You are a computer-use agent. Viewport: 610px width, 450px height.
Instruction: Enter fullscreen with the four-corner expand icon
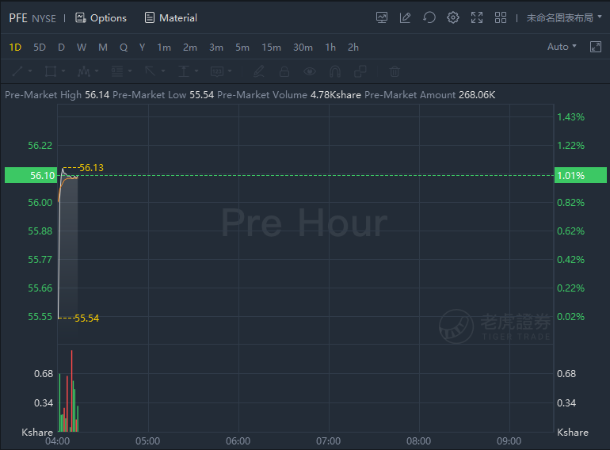point(477,17)
